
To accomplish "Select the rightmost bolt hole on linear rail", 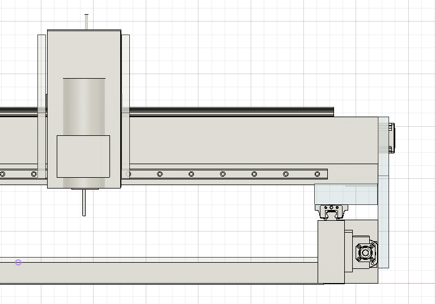I will (316, 174).
